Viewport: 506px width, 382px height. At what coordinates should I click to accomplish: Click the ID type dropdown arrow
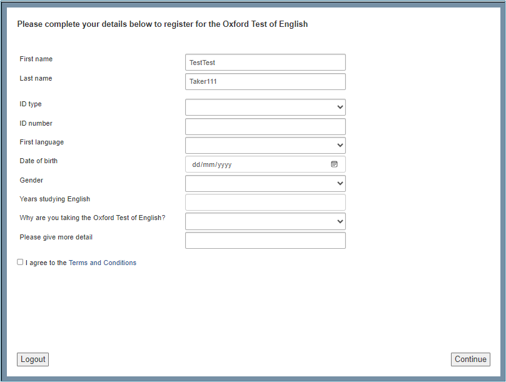tap(340, 108)
